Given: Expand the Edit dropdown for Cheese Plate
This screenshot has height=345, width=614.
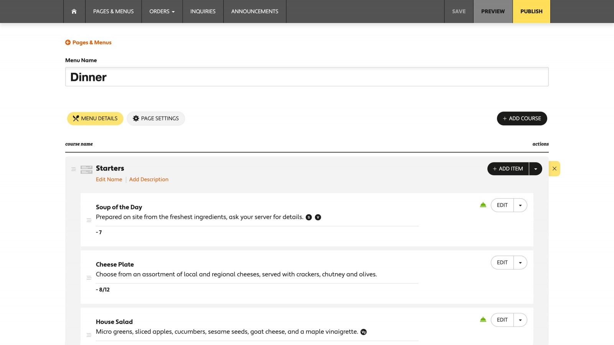Looking at the screenshot, I should click(x=520, y=263).
